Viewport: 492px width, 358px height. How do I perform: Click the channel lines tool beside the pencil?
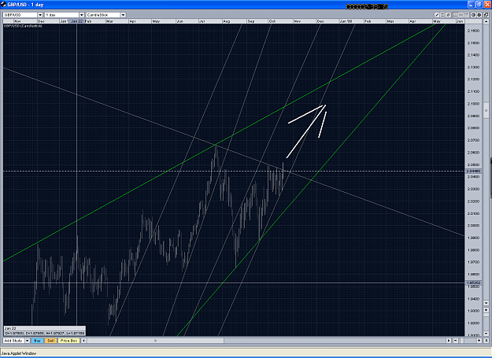[x=442, y=15]
